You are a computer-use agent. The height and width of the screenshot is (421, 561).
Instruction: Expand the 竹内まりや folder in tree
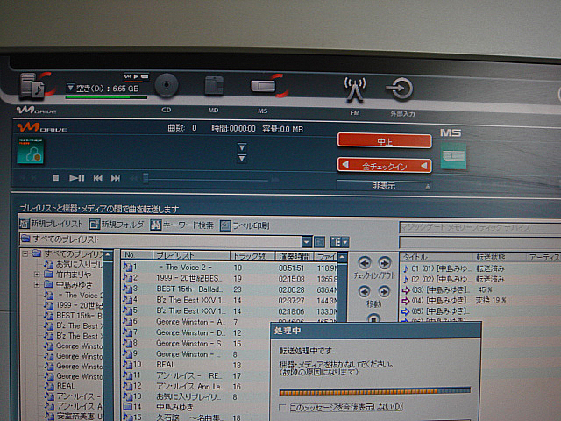(37, 275)
